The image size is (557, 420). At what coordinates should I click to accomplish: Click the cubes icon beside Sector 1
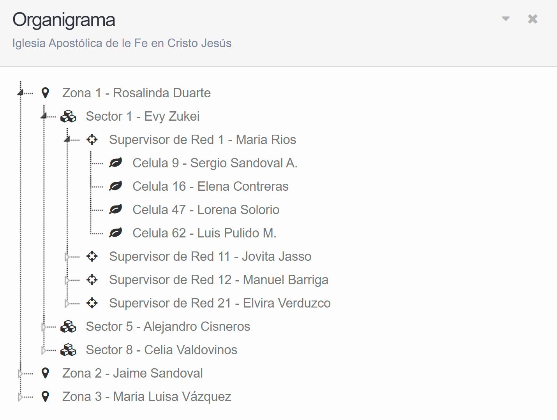coord(69,116)
